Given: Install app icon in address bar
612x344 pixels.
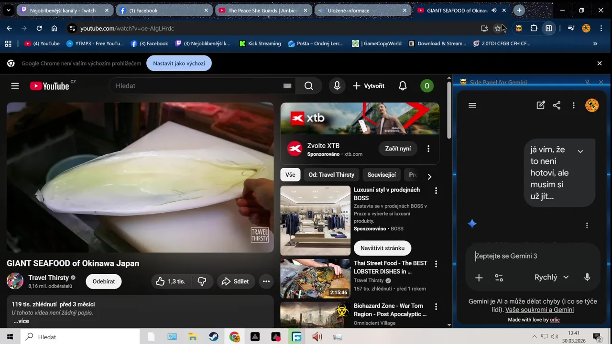Looking at the screenshot, I should click(484, 28).
